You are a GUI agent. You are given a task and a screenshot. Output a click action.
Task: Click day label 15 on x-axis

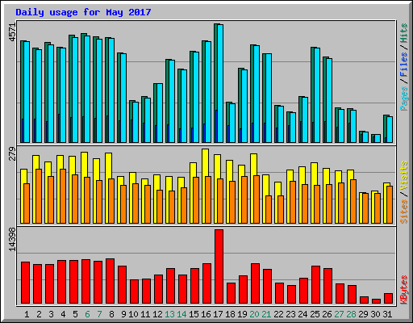194,314
